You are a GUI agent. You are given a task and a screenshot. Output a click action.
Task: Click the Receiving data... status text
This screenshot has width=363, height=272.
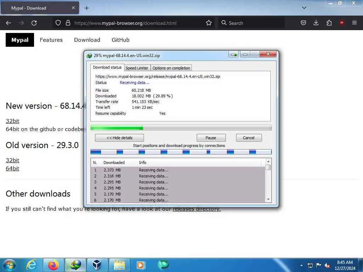[134, 83]
